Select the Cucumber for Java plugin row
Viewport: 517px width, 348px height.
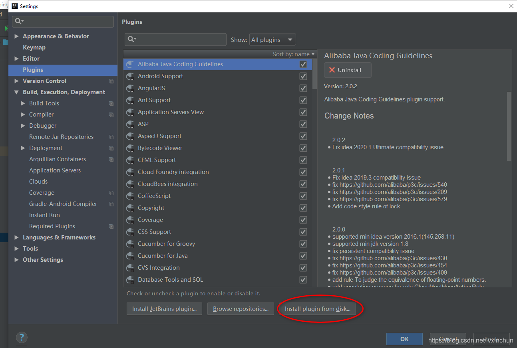point(218,256)
